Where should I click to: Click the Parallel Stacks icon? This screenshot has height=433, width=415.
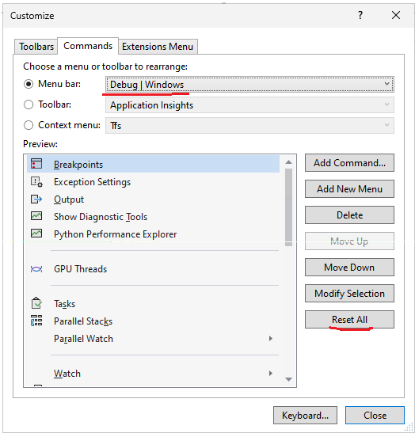coord(36,321)
